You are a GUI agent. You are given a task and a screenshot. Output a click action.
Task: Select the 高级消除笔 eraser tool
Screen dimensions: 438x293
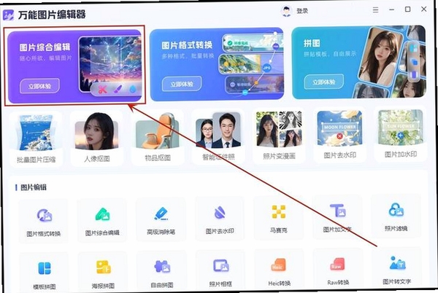click(161, 219)
